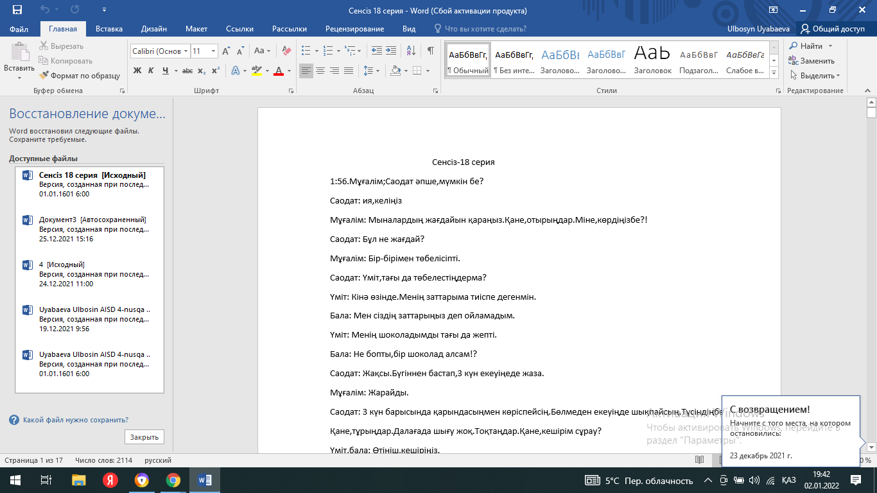Screen dimensions: 877x493
Task: Open the Quick Access Toolbar customize dropdown
Action: [105, 10]
